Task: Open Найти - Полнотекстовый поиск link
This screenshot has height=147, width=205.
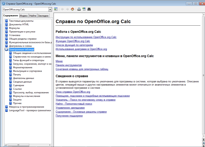Action: [74, 104]
